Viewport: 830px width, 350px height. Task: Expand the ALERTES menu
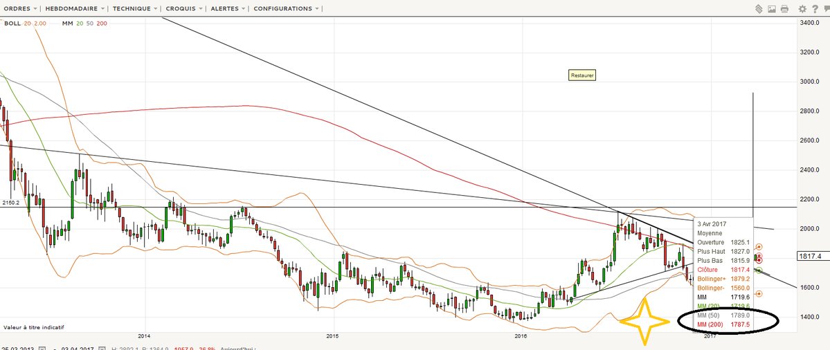[228, 8]
